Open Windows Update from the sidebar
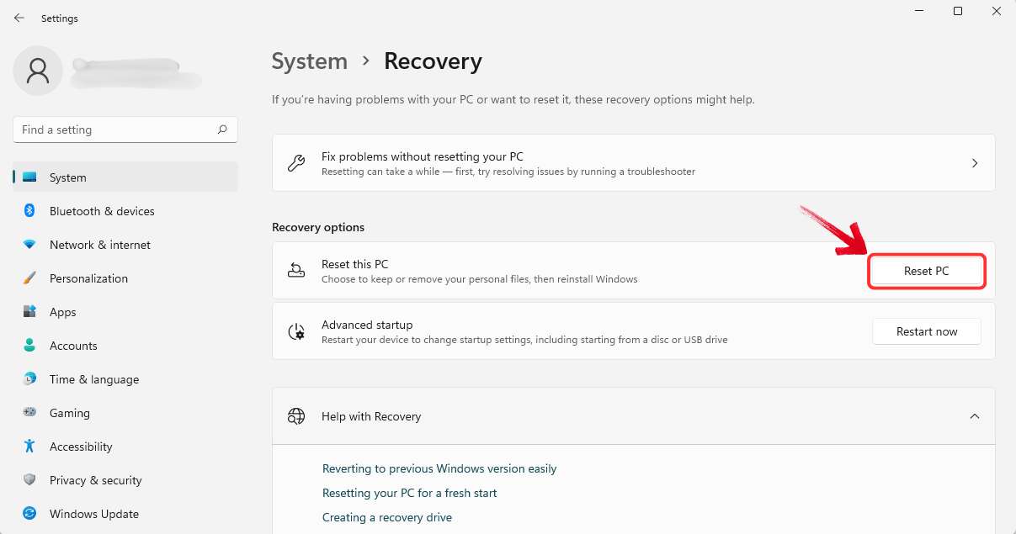Viewport: 1016px width, 534px height. coord(93,514)
